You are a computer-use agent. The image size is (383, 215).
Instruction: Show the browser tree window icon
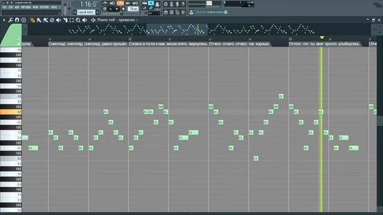coord(177,12)
